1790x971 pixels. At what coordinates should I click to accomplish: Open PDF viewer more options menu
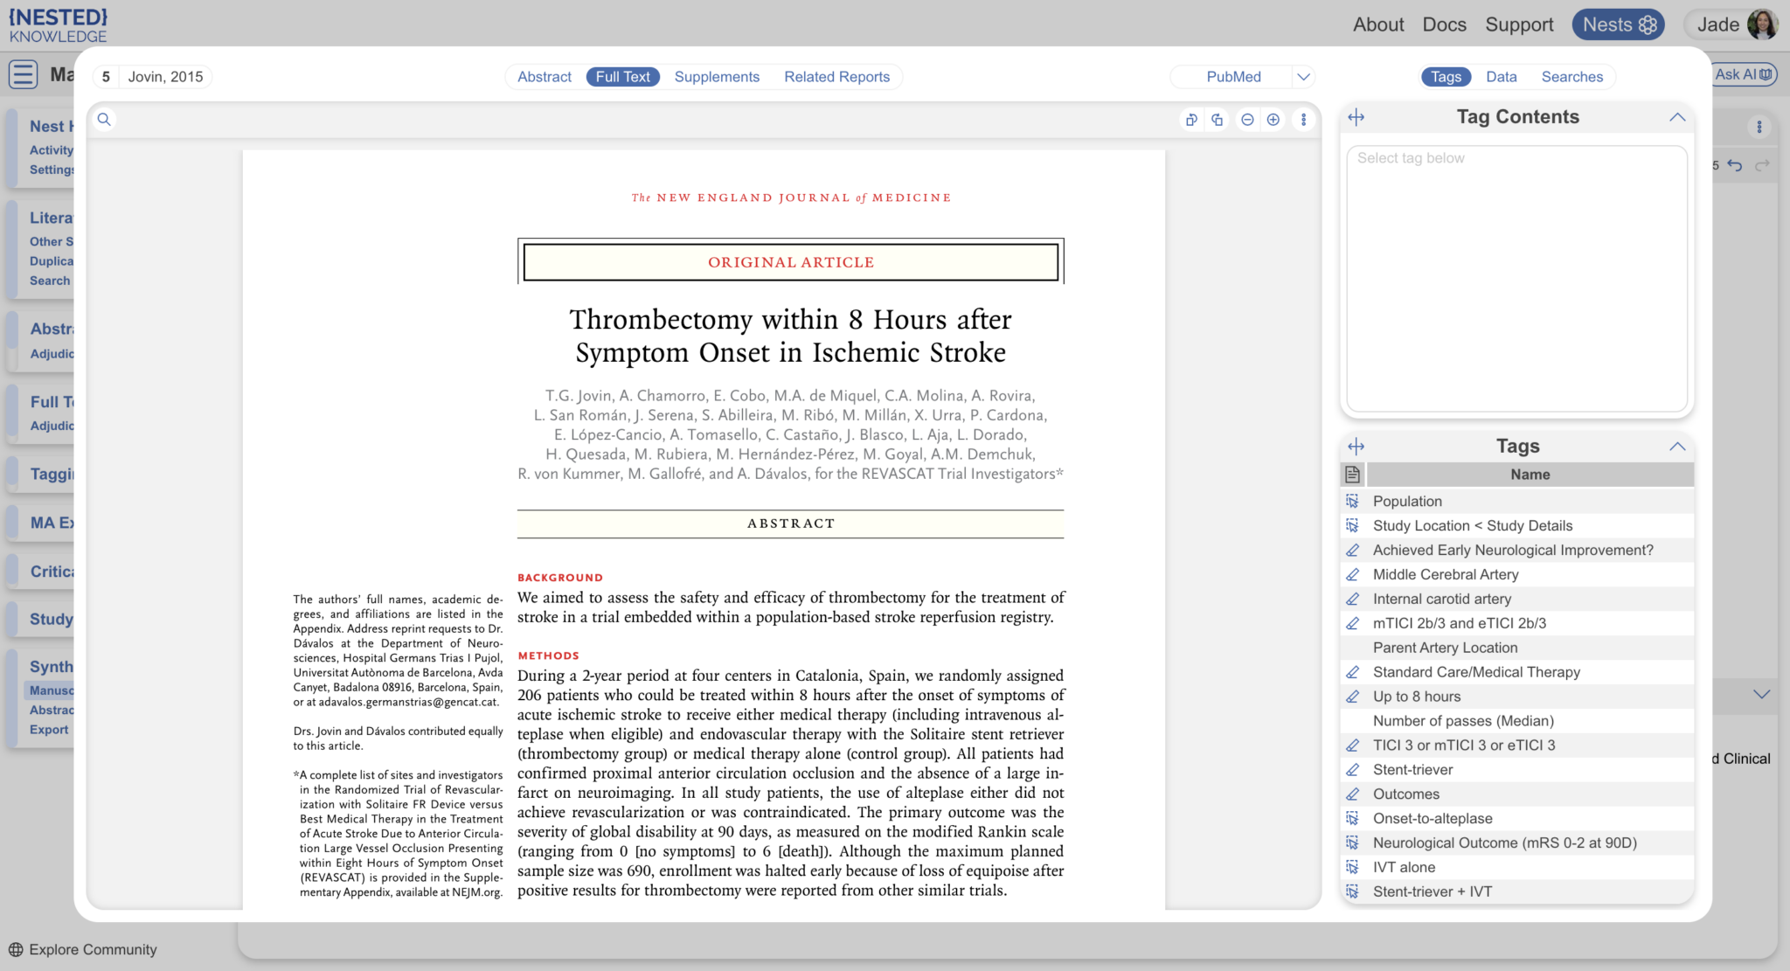coord(1303,120)
